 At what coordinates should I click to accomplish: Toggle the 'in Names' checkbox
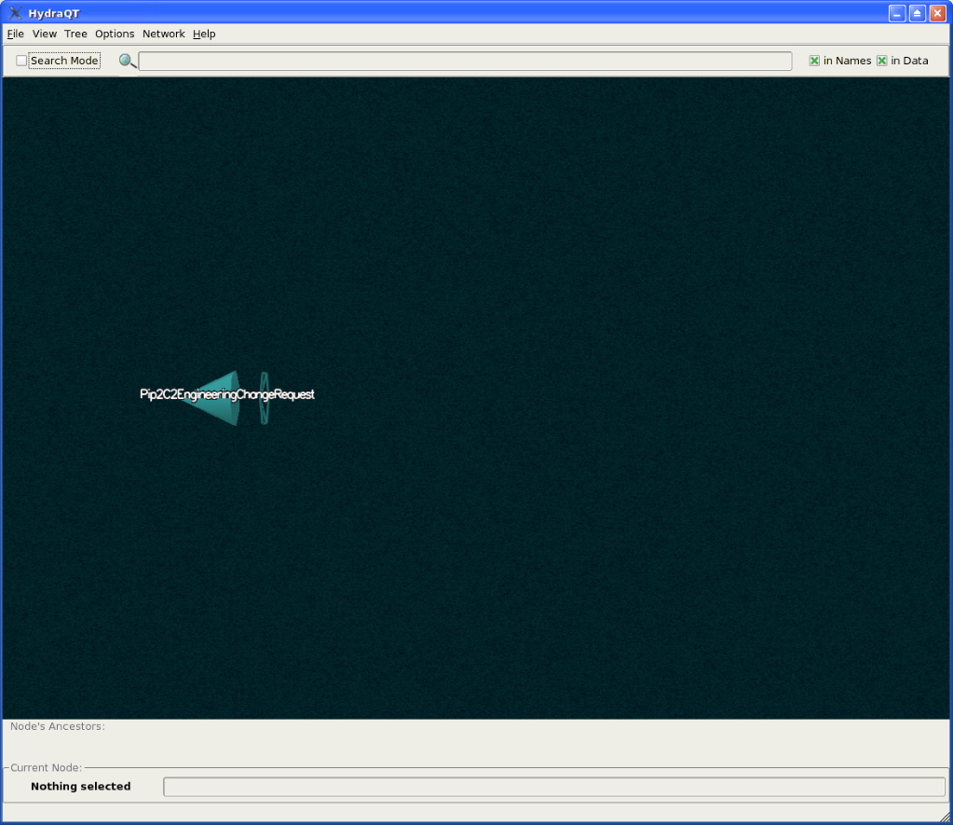pyautogui.click(x=814, y=61)
